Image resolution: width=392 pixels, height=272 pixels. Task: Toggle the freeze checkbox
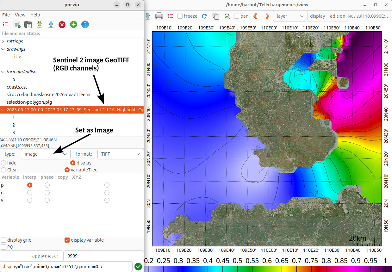pyautogui.click(x=180, y=16)
